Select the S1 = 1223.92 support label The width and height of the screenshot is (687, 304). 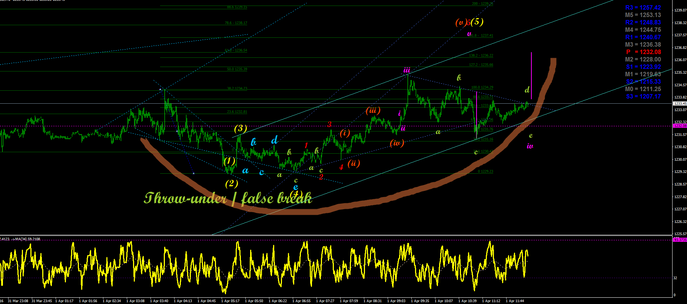click(x=643, y=67)
